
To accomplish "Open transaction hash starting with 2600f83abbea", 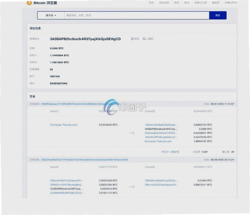I will point(80,104).
